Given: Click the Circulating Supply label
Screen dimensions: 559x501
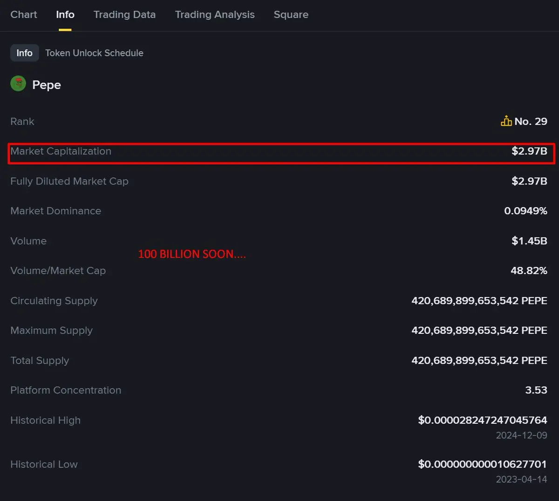Looking at the screenshot, I should (x=54, y=301).
